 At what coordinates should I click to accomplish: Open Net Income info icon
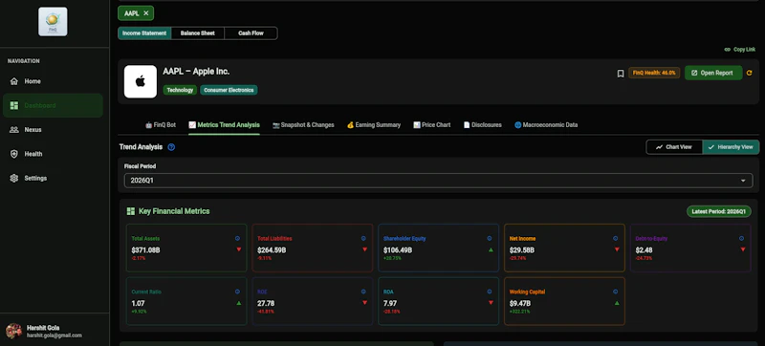615,239
